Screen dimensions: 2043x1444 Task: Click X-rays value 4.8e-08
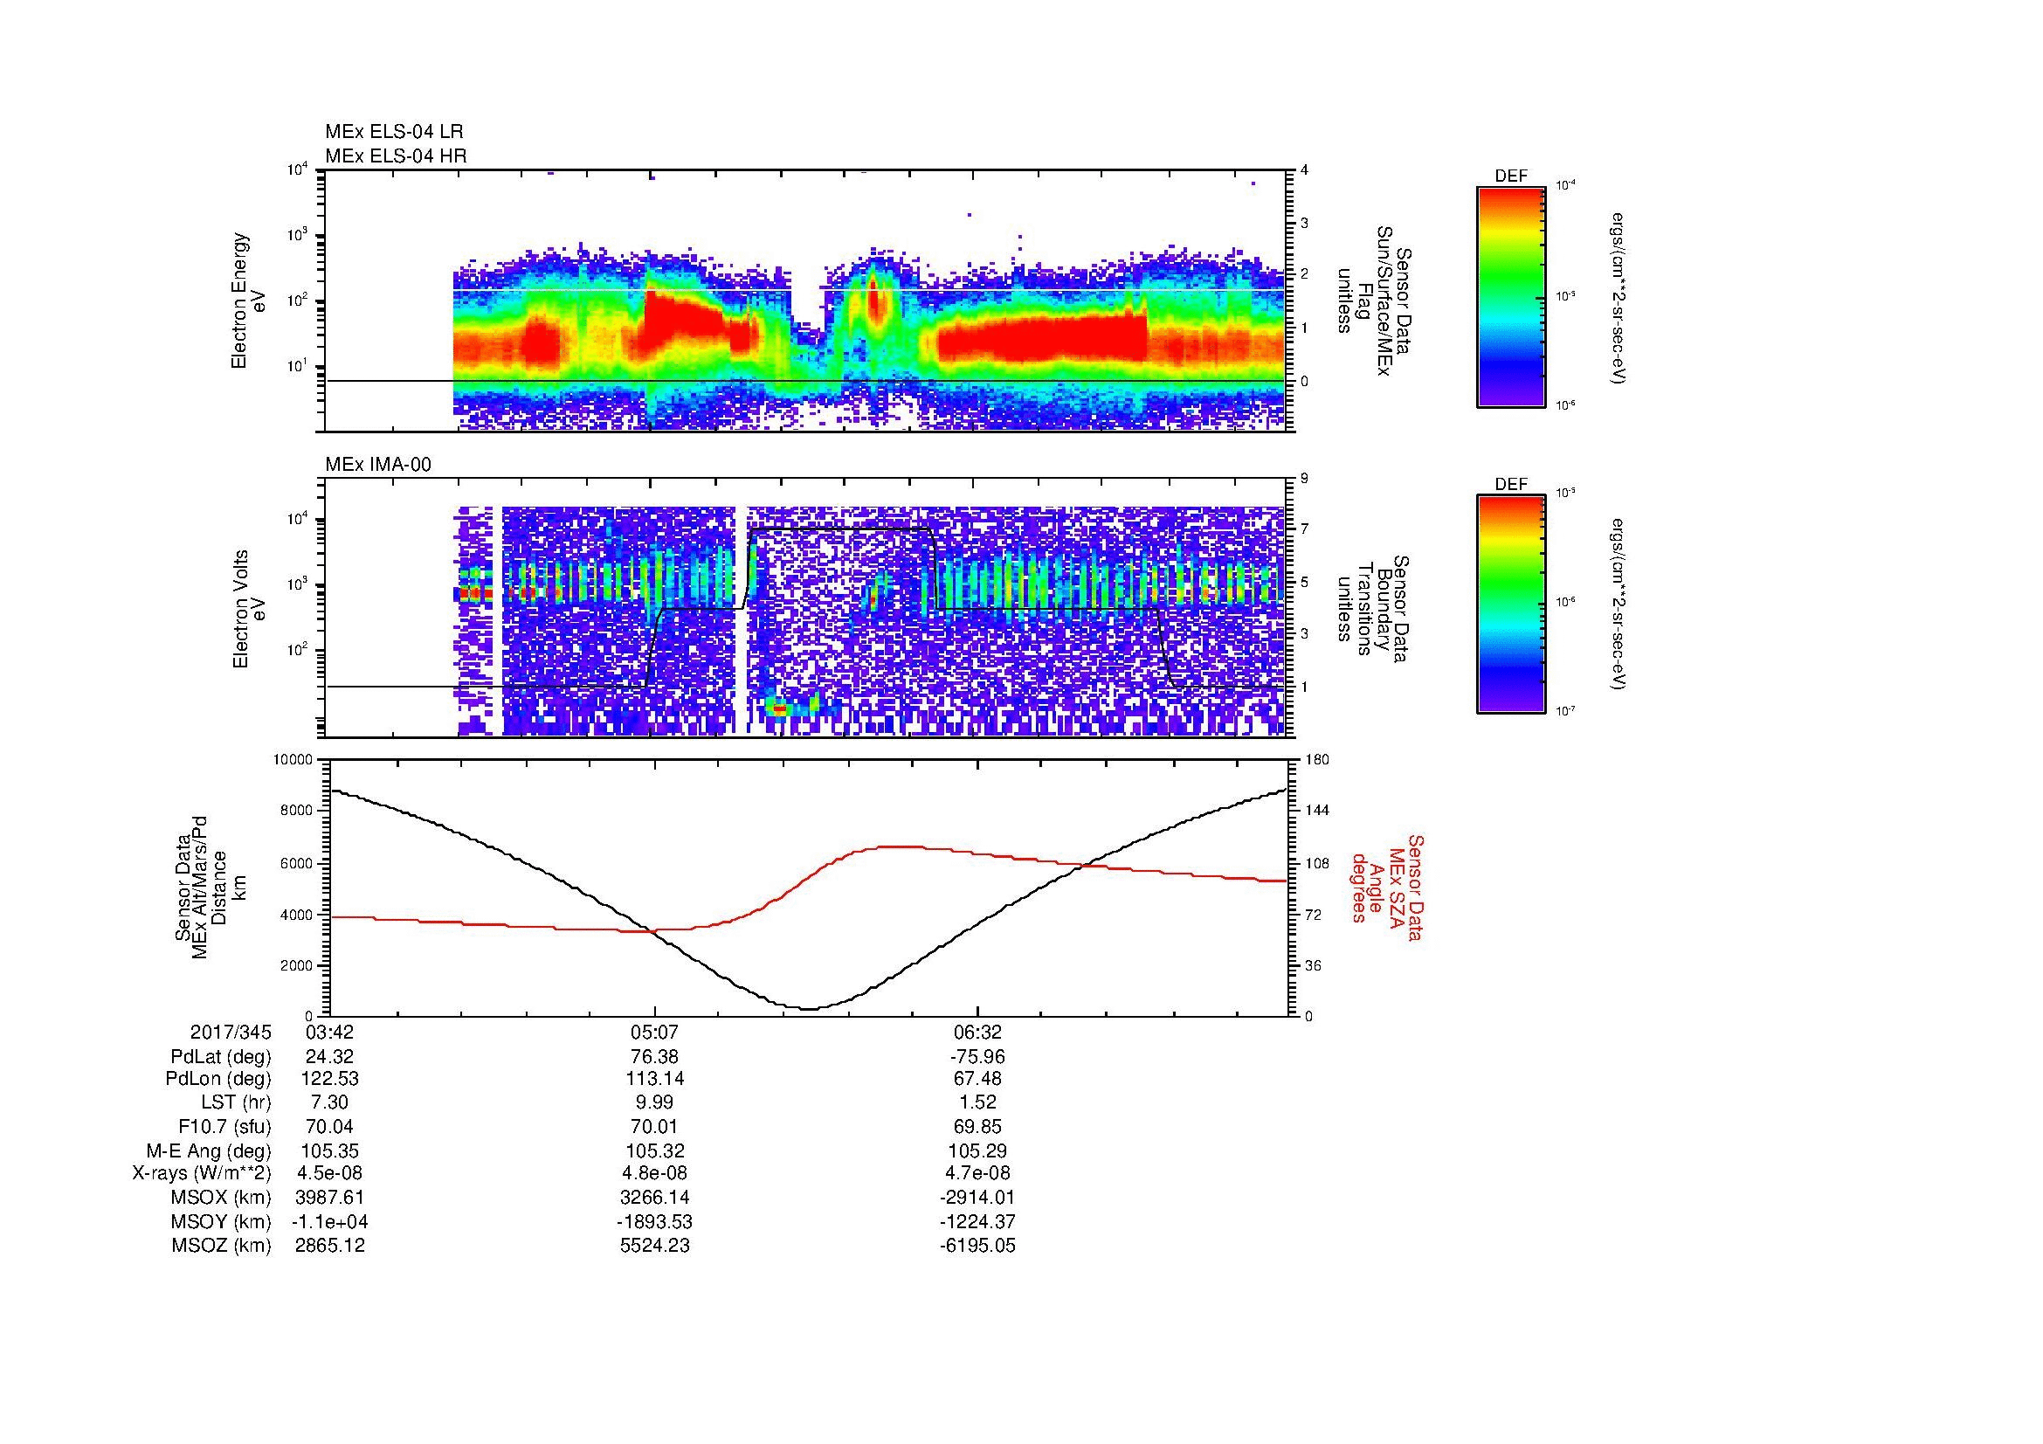click(x=655, y=1173)
